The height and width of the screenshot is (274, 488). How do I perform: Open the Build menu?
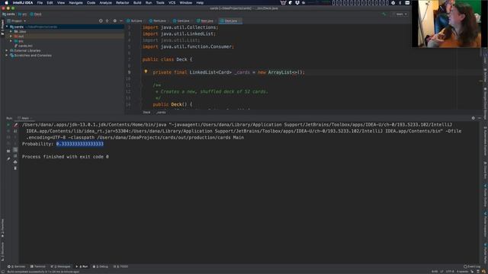[x=137, y=3]
